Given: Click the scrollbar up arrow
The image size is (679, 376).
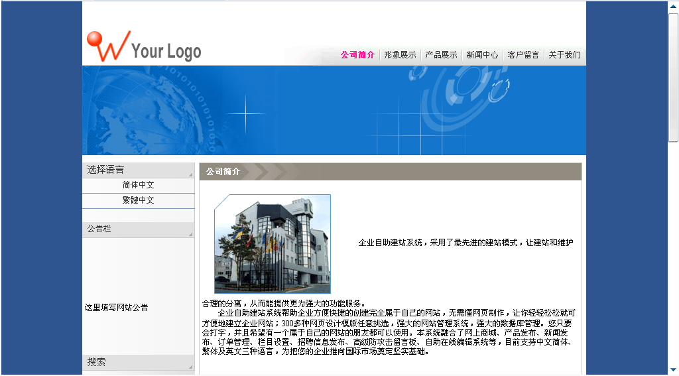Looking at the screenshot, I should coord(674,6).
